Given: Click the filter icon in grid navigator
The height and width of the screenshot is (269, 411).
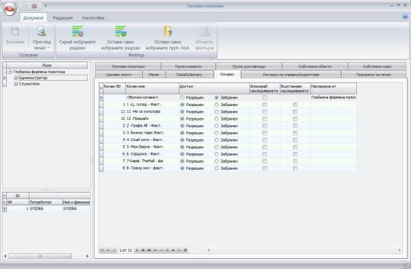Looking at the screenshot, I should 186,251.
